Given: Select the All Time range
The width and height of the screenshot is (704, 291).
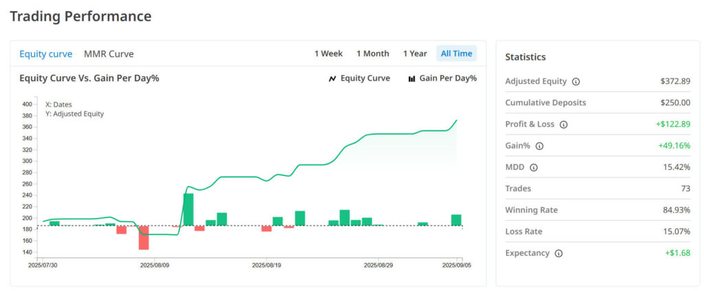Looking at the screenshot, I should pos(456,54).
